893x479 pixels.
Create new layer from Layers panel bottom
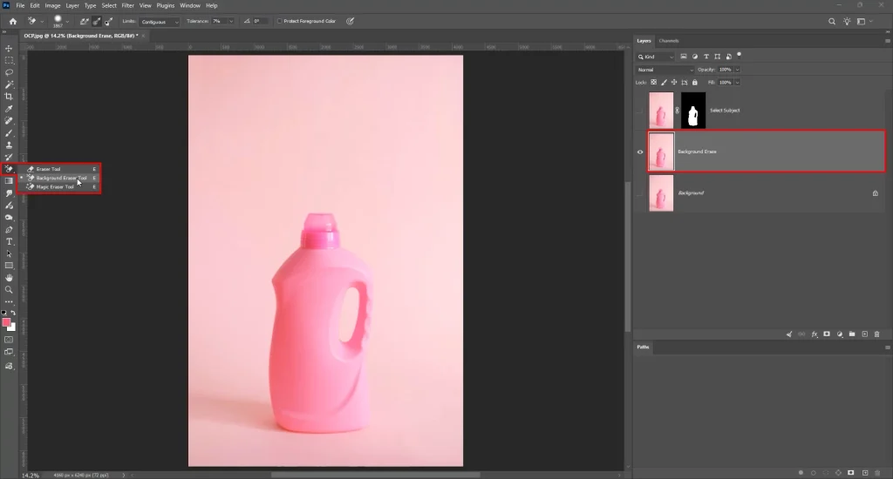pos(864,334)
